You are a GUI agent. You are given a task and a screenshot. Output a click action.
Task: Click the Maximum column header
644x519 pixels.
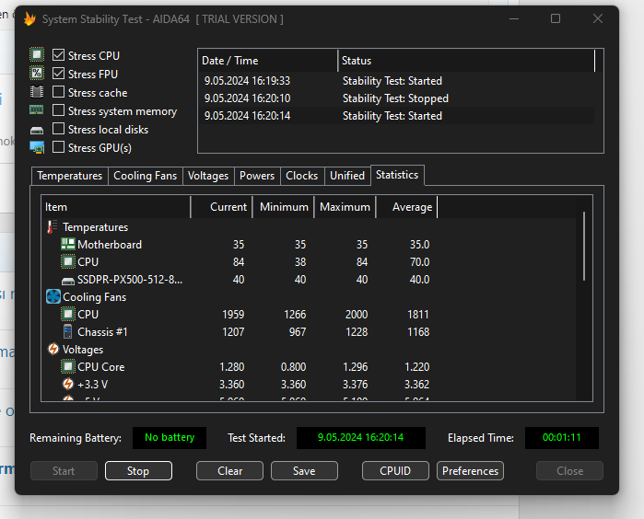[x=345, y=207]
